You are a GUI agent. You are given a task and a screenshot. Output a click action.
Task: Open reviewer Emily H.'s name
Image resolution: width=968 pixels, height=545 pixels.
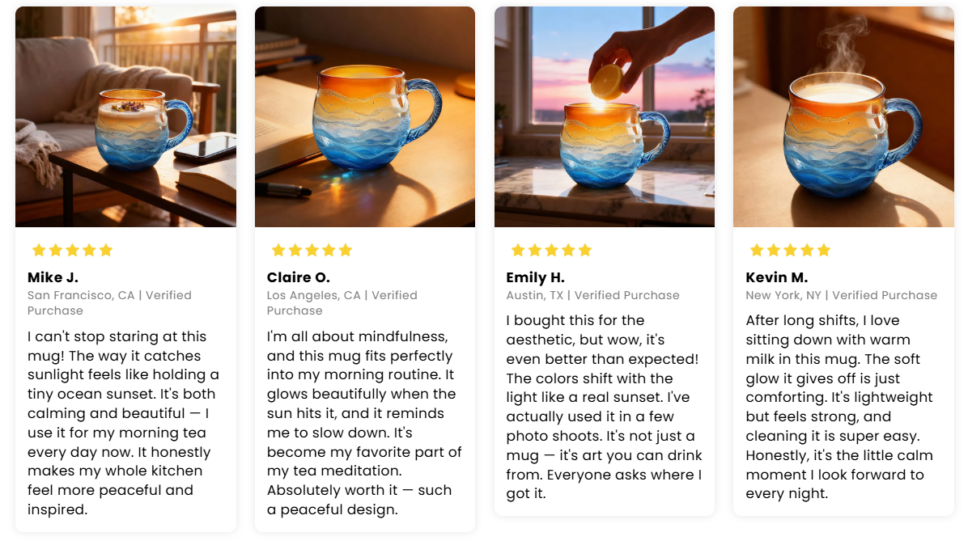click(535, 277)
